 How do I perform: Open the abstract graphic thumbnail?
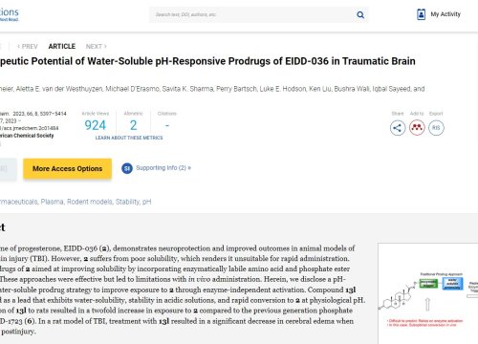point(428,293)
